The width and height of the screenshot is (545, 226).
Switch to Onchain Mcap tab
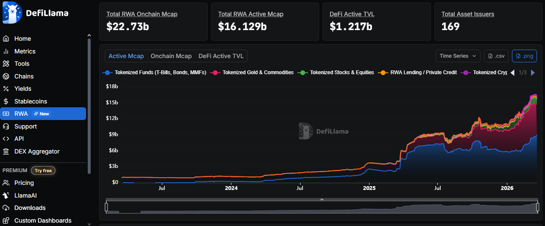click(171, 56)
